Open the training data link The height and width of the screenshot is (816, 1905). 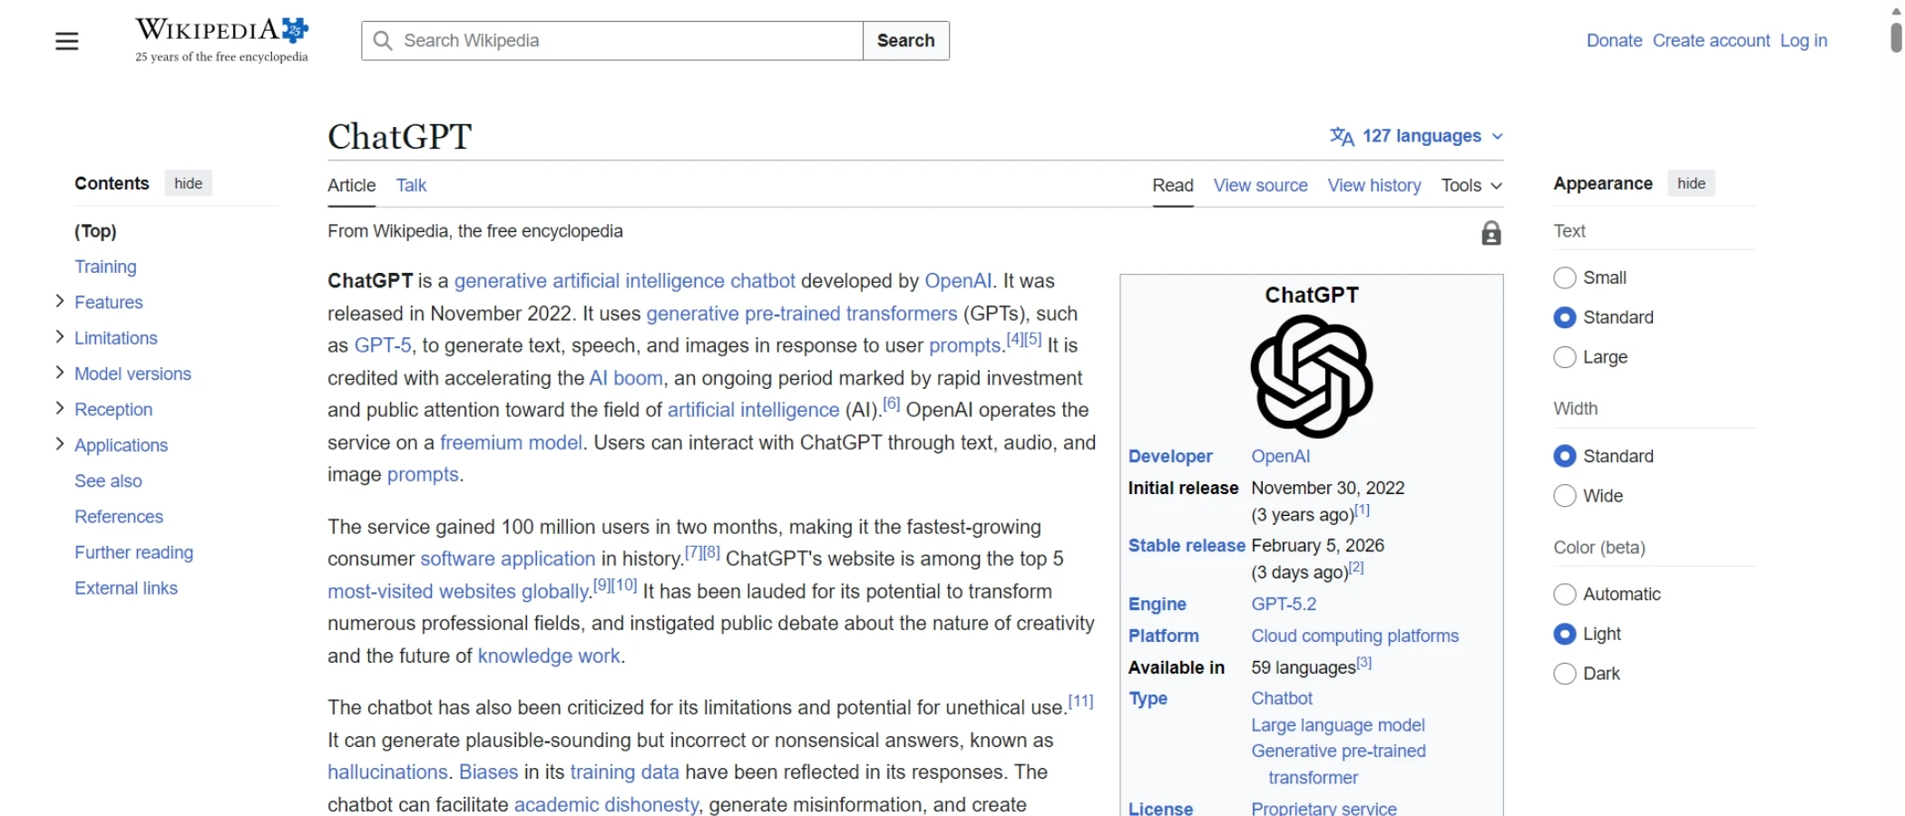tap(624, 772)
